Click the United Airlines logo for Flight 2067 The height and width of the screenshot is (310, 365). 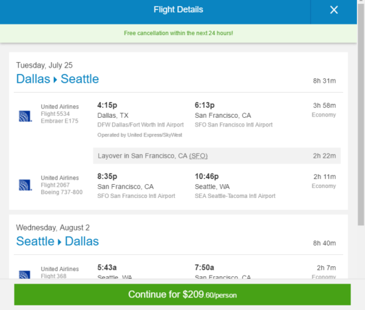(25, 185)
